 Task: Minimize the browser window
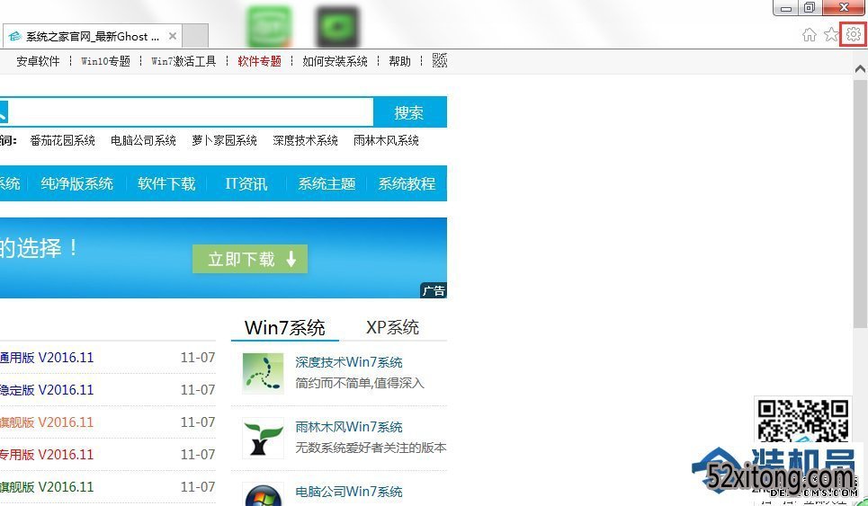pos(785,7)
